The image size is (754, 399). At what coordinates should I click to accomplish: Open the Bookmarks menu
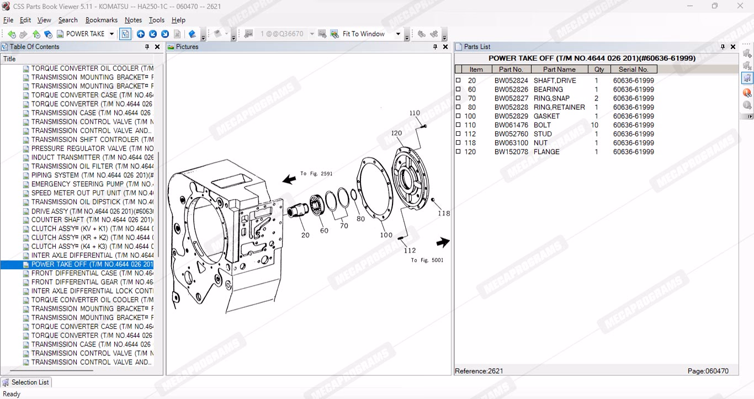tap(101, 20)
